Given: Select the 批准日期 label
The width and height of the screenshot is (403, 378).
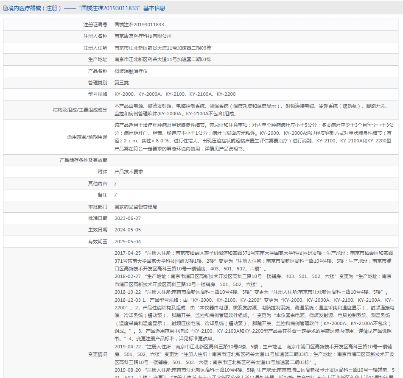Looking at the screenshot, I should coord(98,218).
